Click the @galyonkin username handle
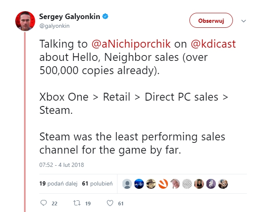The width and height of the screenshot is (261, 212). [54, 26]
